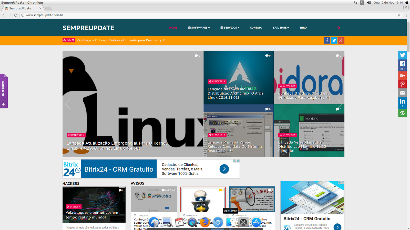Select the SempreUPdate browser tab

(x=23, y=8)
